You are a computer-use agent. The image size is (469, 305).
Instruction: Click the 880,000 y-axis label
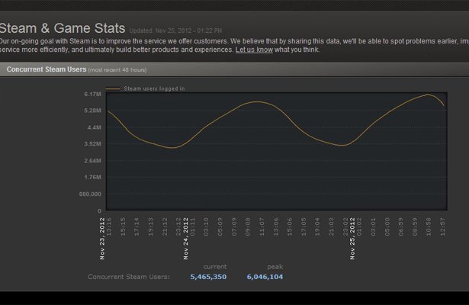(x=90, y=194)
